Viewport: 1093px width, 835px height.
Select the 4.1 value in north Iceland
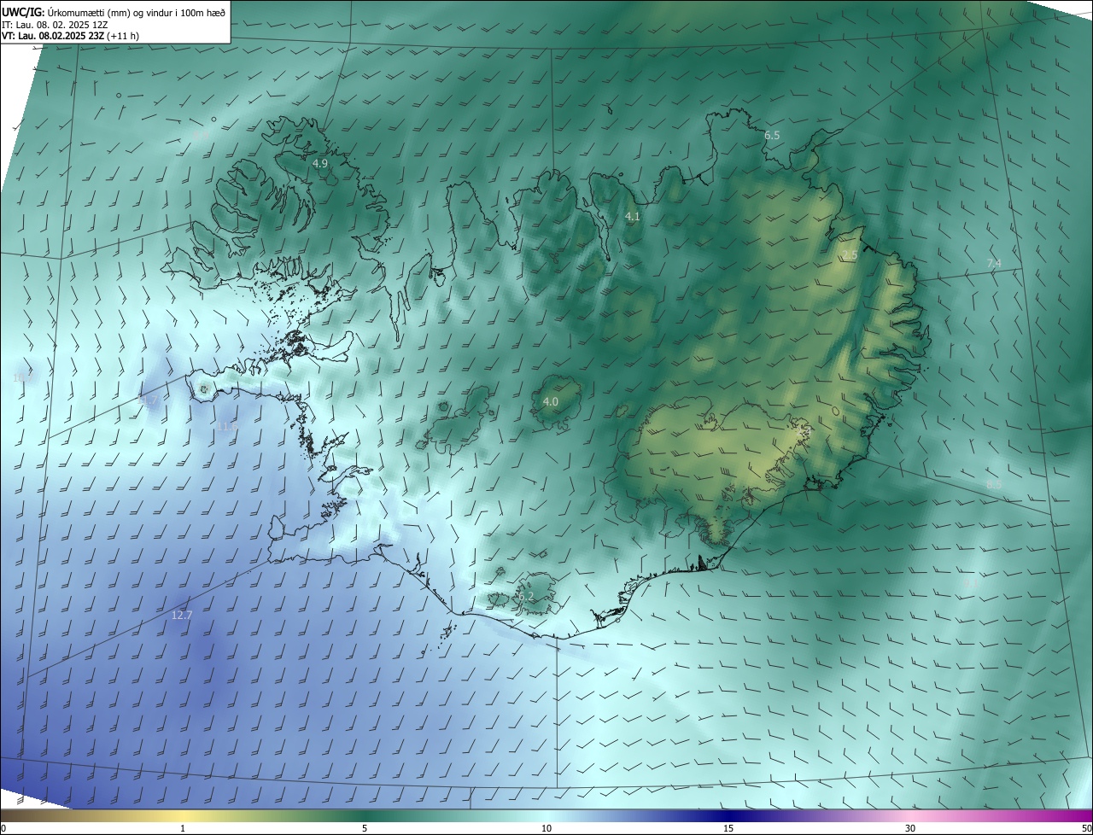pos(632,218)
